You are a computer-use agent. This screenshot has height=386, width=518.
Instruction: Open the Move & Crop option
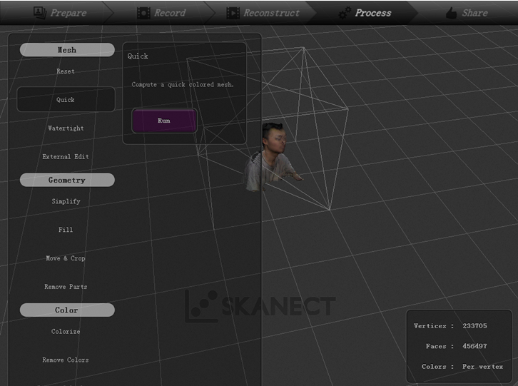pyautogui.click(x=66, y=258)
